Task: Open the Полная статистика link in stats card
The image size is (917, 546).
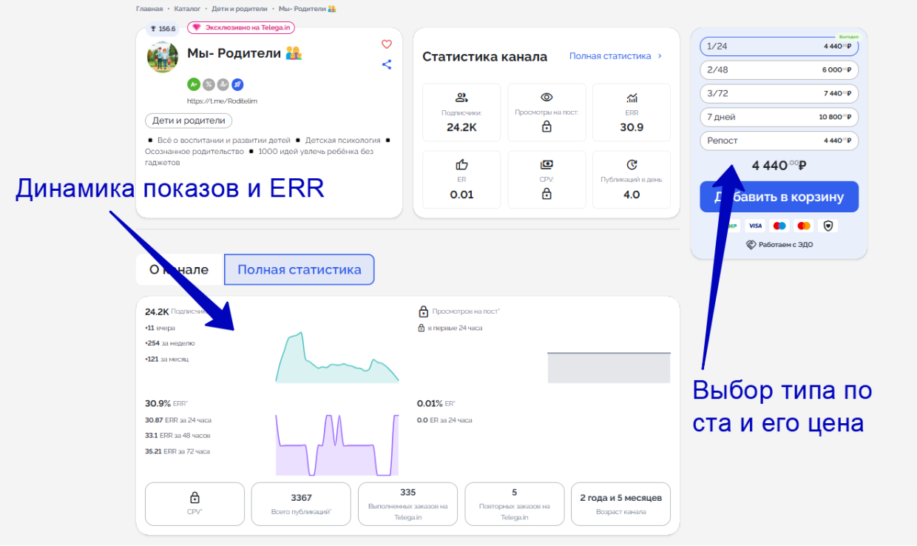Action: coord(610,56)
